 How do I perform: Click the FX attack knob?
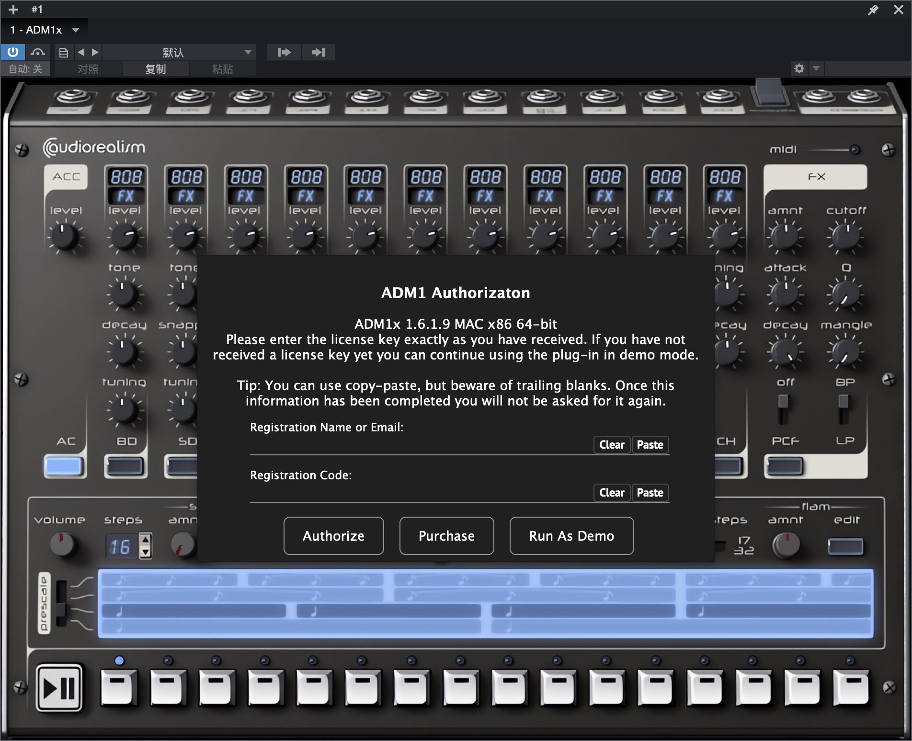pos(785,293)
